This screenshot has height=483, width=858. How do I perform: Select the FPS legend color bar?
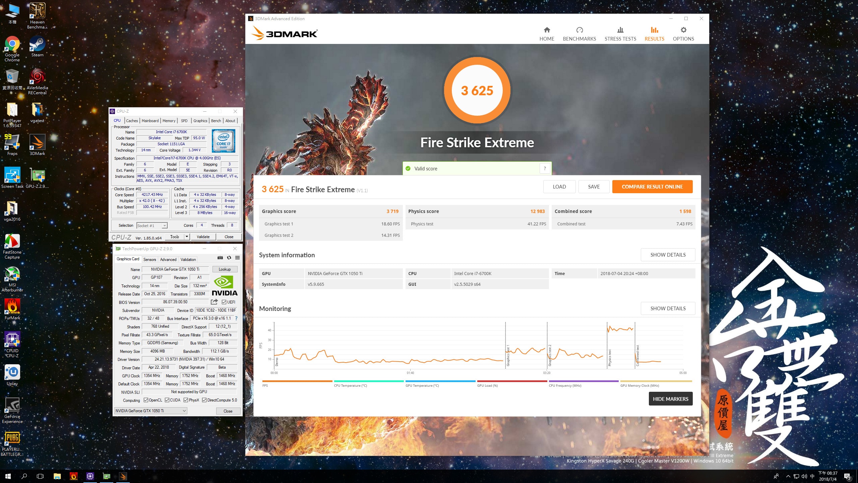tap(297, 381)
